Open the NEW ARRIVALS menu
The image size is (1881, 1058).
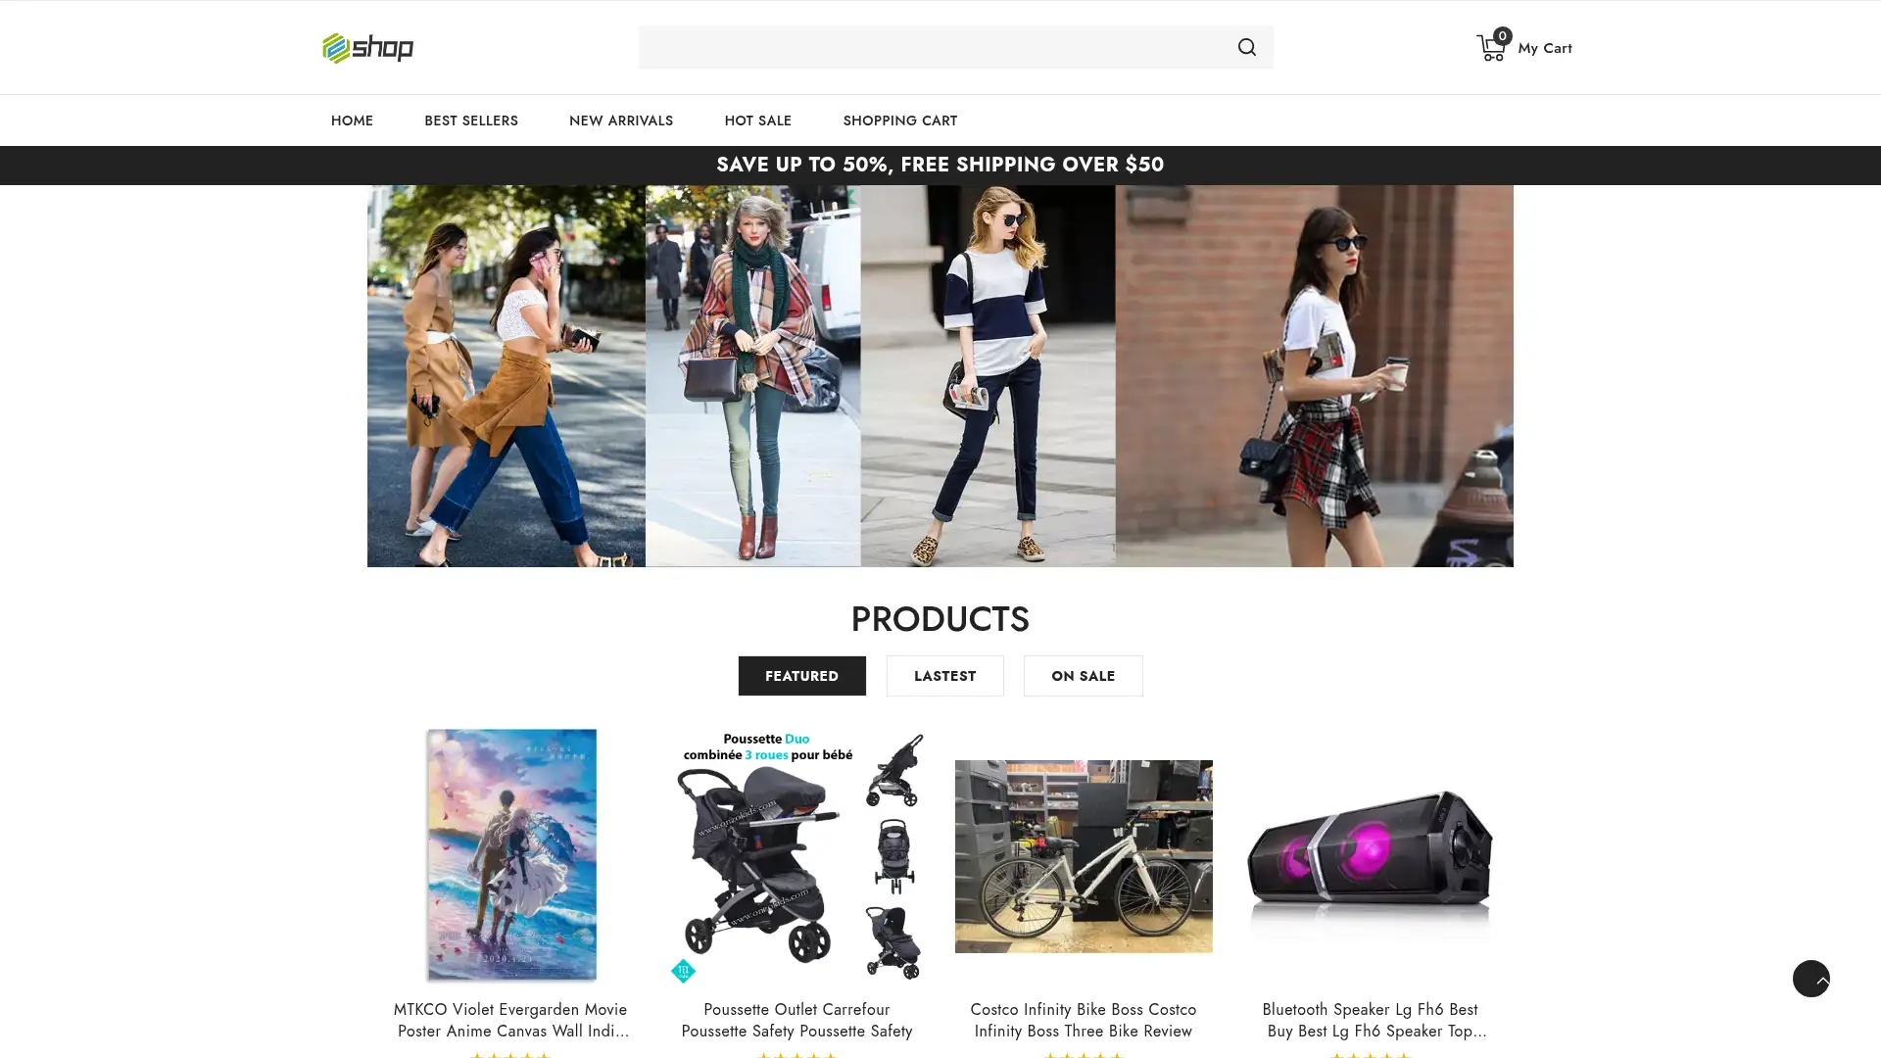pyautogui.click(x=620, y=120)
